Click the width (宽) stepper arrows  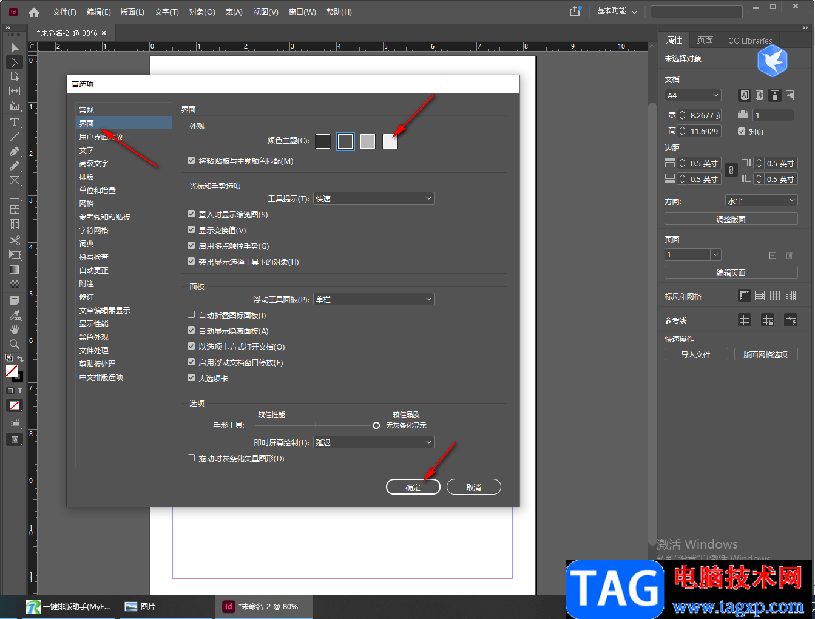click(x=682, y=115)
